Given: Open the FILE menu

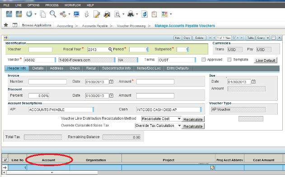Looking at the screenshot, I should (x=6, y=5).
